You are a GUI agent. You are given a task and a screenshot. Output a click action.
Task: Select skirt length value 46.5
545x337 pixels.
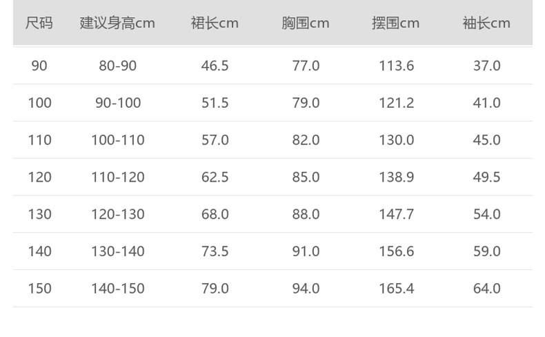pyautogui.click(x=215, y=66)
